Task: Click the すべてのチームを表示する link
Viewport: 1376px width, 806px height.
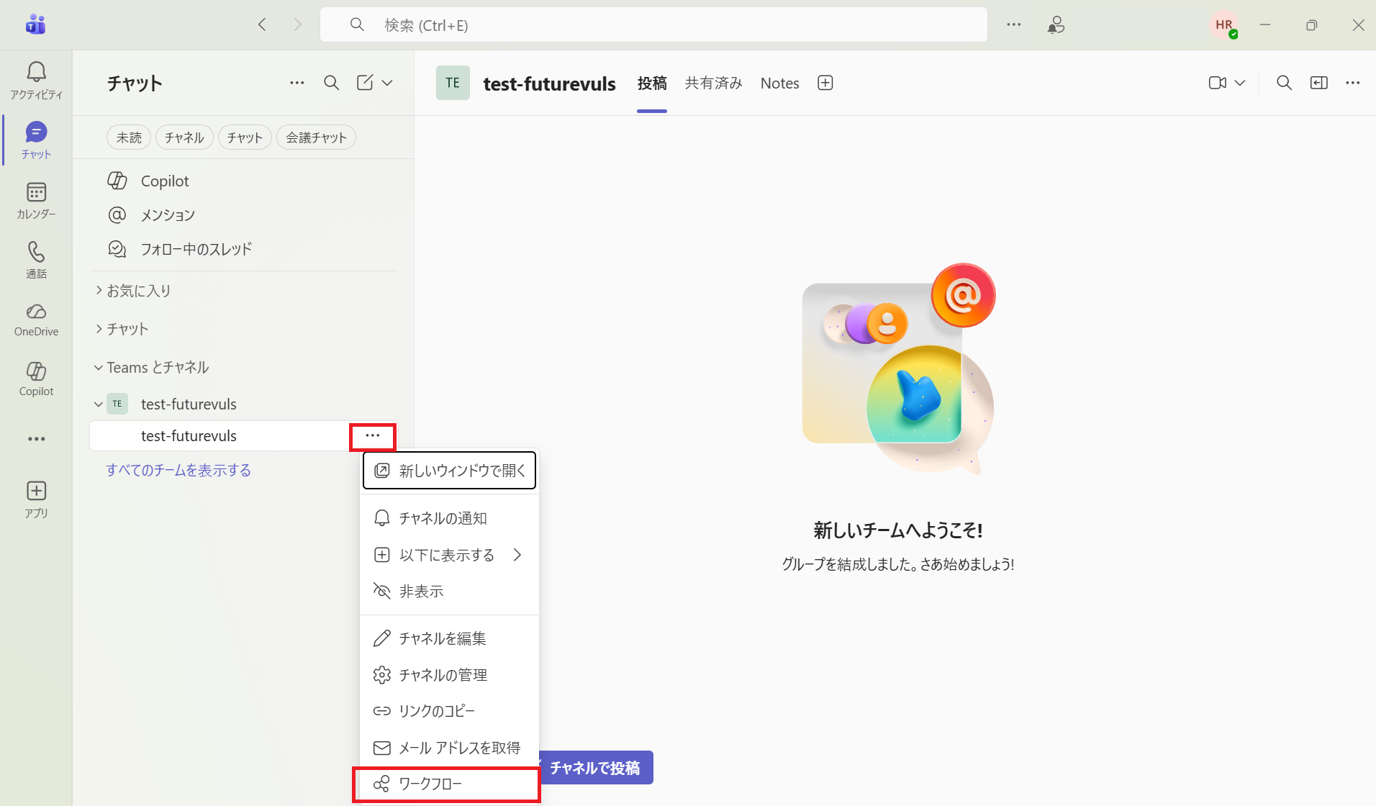Action: coord(178,470)
